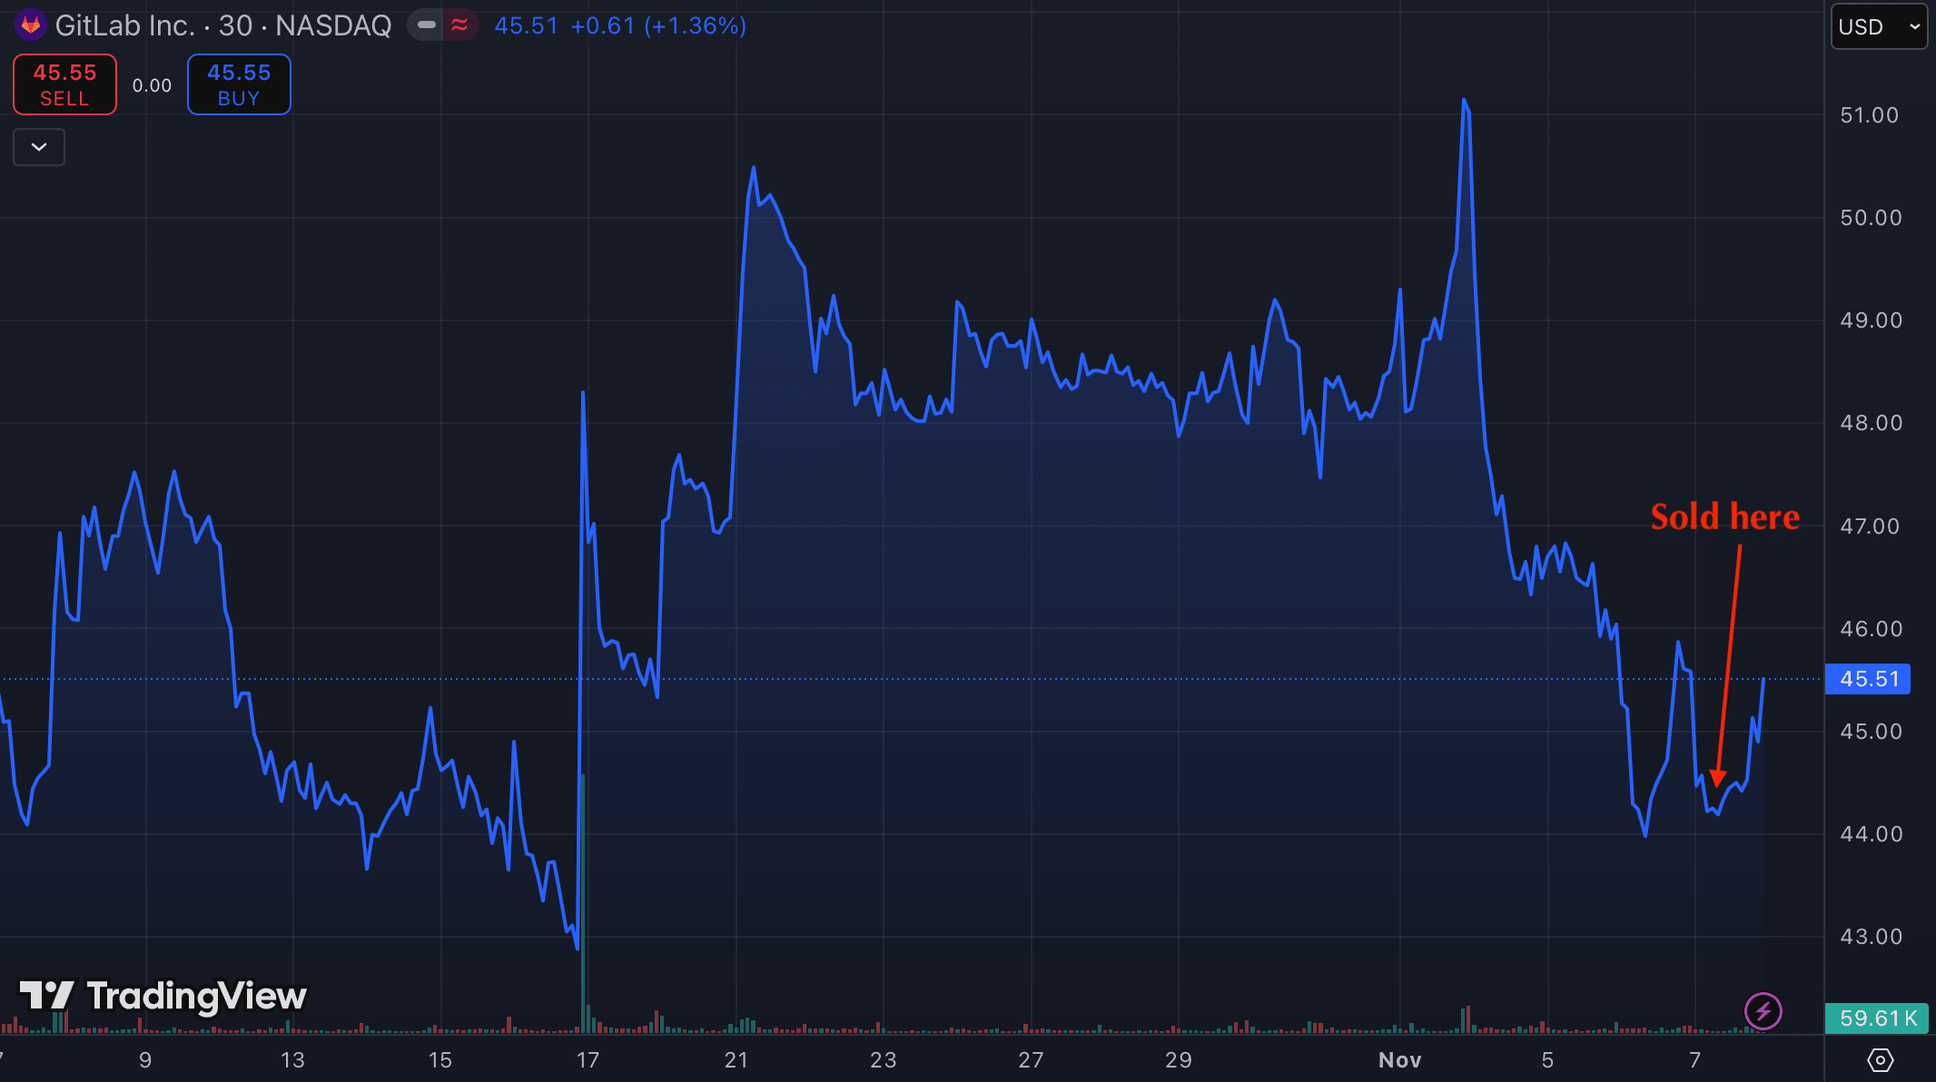This screenshot has height=1082, width=1936.
Task: Open chart settings hexagon gear icon
Action: coord(1880,1059)
